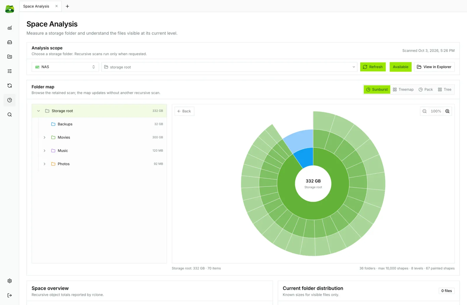Open the NAS remote dropdown
Image resolution: width=467 pixels, height=305 pixels.
(x=65, y=67)
